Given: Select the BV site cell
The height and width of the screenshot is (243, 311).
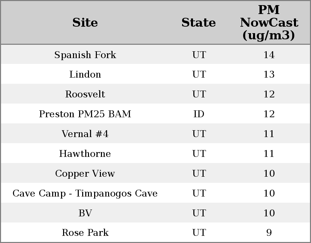Looking at the screenshot, I should click(85, 213).
